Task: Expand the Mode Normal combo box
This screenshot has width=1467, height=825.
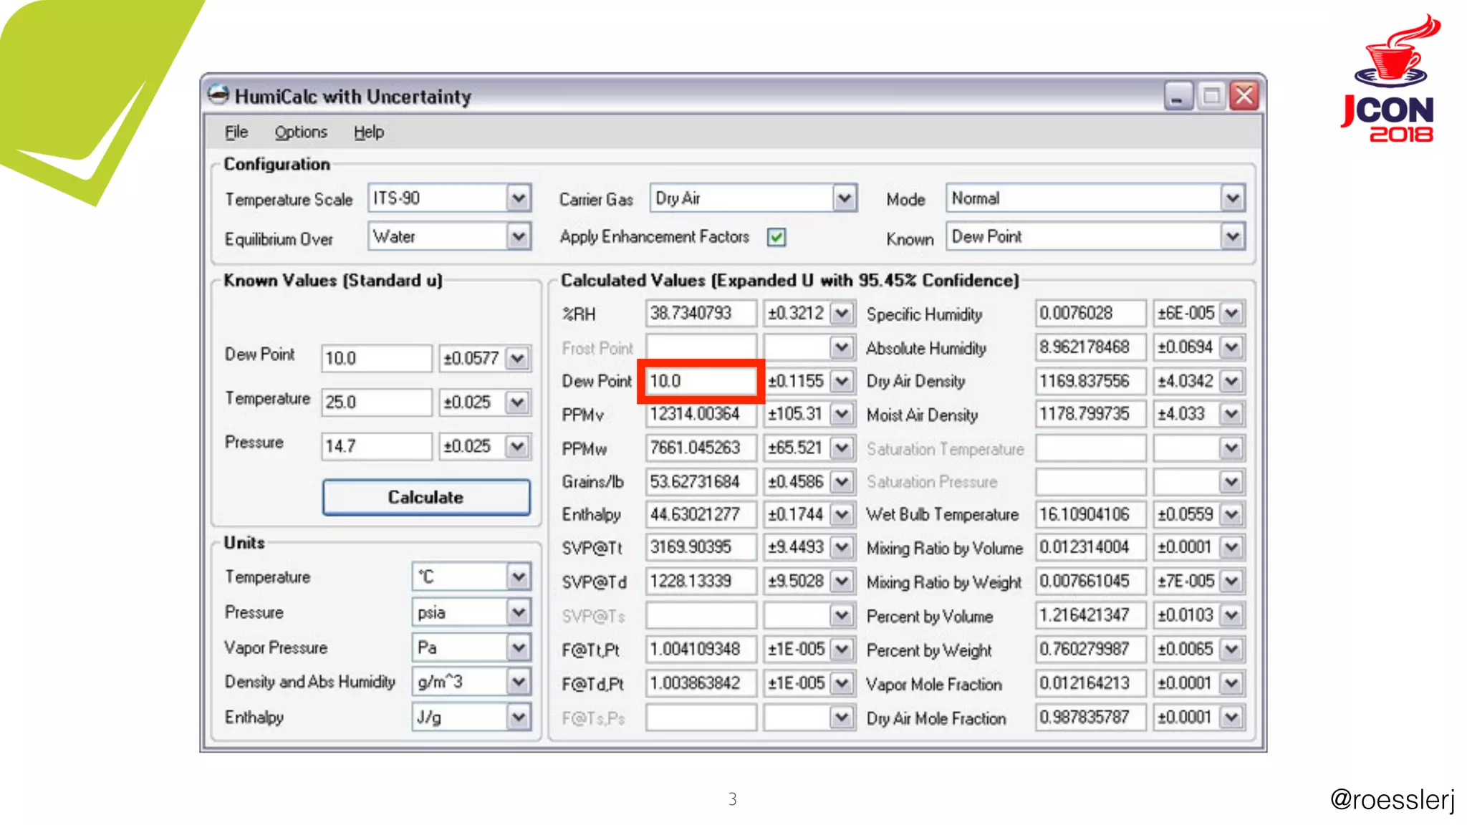Action: coord(1232,198)
